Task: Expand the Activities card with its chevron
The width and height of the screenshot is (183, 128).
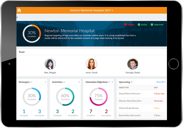Action: click(79, 82)
